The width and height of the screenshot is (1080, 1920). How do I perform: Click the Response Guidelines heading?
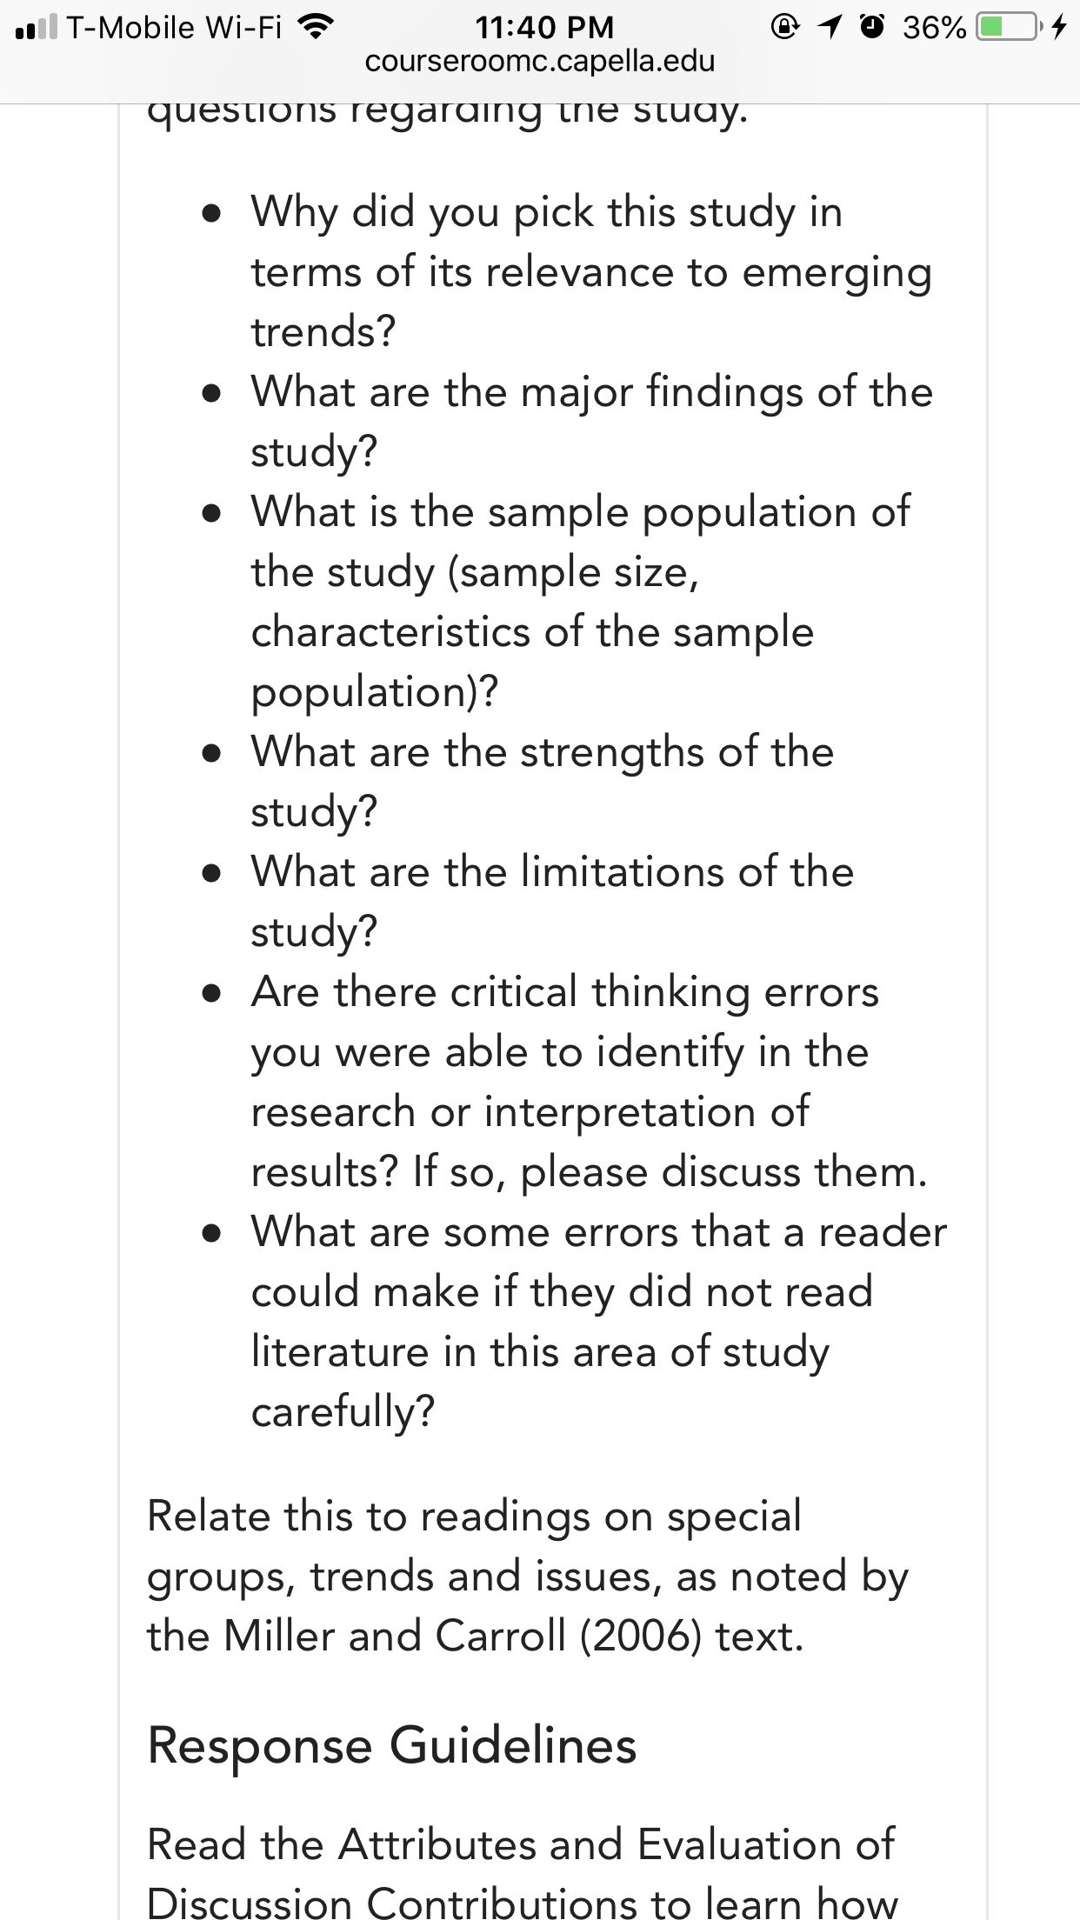pos(392,1744)
